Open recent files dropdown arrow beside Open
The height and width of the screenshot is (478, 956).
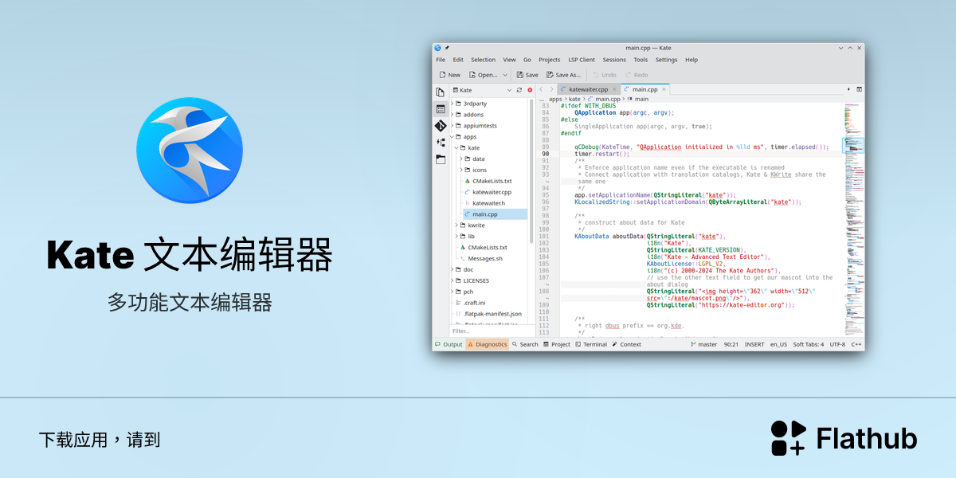point(505,75)
